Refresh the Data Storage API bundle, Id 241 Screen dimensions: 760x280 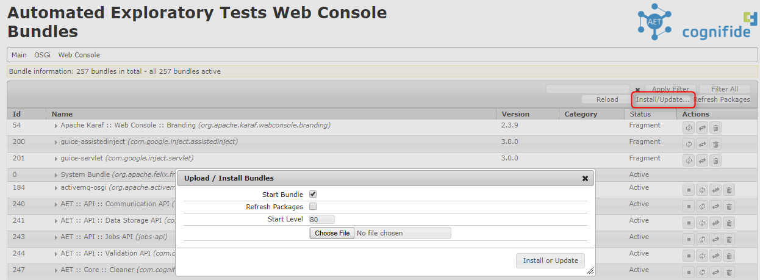[702, 223]
